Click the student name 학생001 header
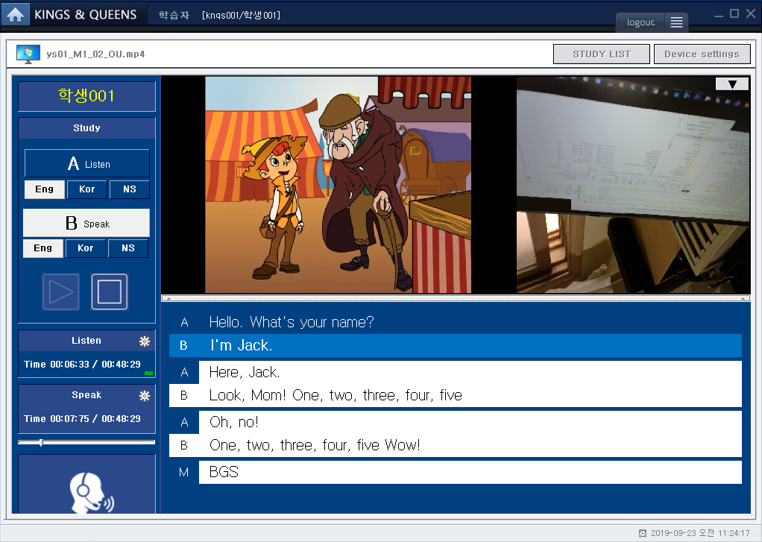762x542 pixels. tap(86, 95)
